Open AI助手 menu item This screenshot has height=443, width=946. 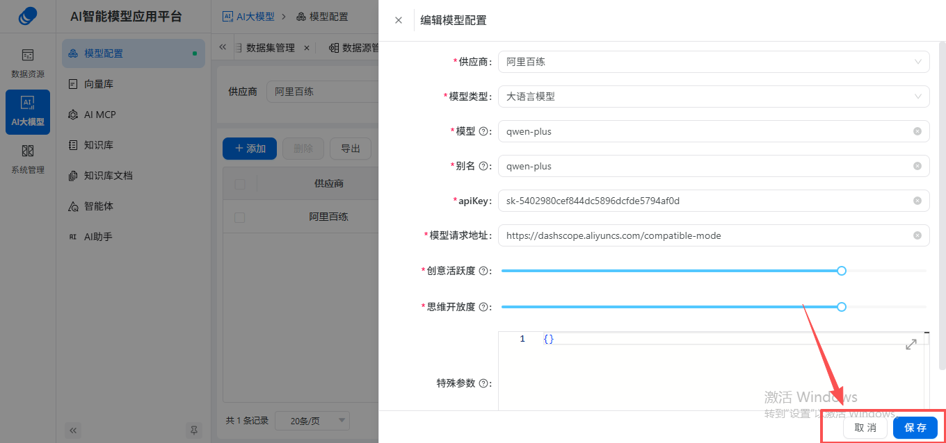(x=134, y=237)
